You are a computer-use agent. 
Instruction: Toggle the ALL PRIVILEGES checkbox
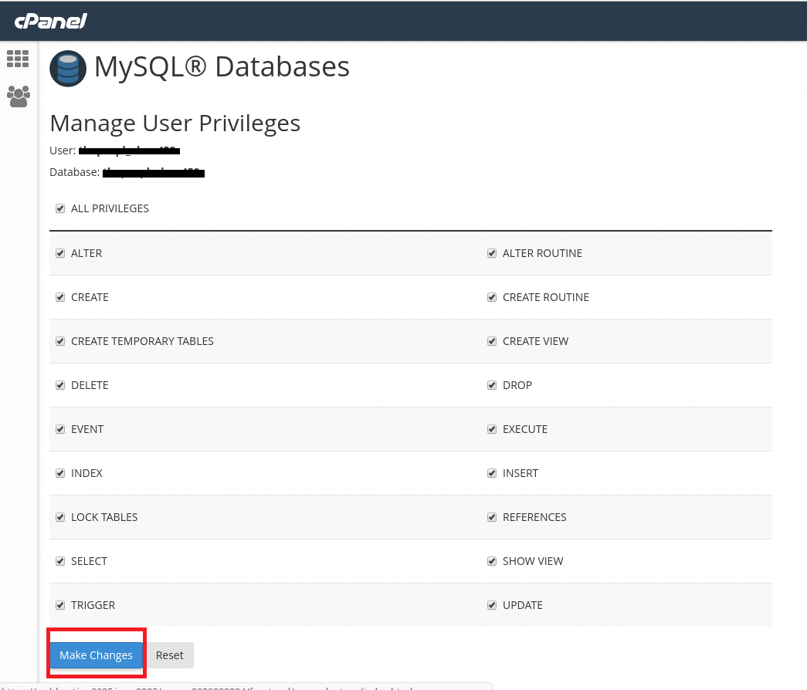[x=60, y=208]
